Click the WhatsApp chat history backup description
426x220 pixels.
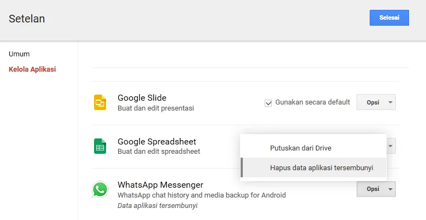(x=202, y=195)
